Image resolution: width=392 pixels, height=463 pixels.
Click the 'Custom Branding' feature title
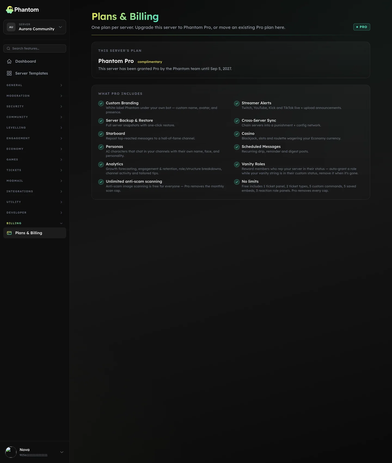tap(122, 103)
